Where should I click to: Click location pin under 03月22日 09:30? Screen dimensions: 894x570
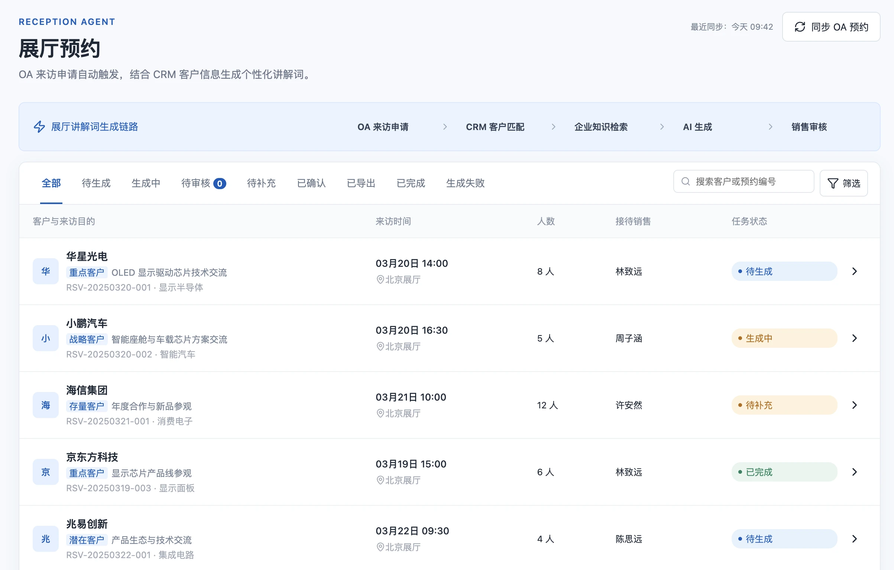coord(380,547)
